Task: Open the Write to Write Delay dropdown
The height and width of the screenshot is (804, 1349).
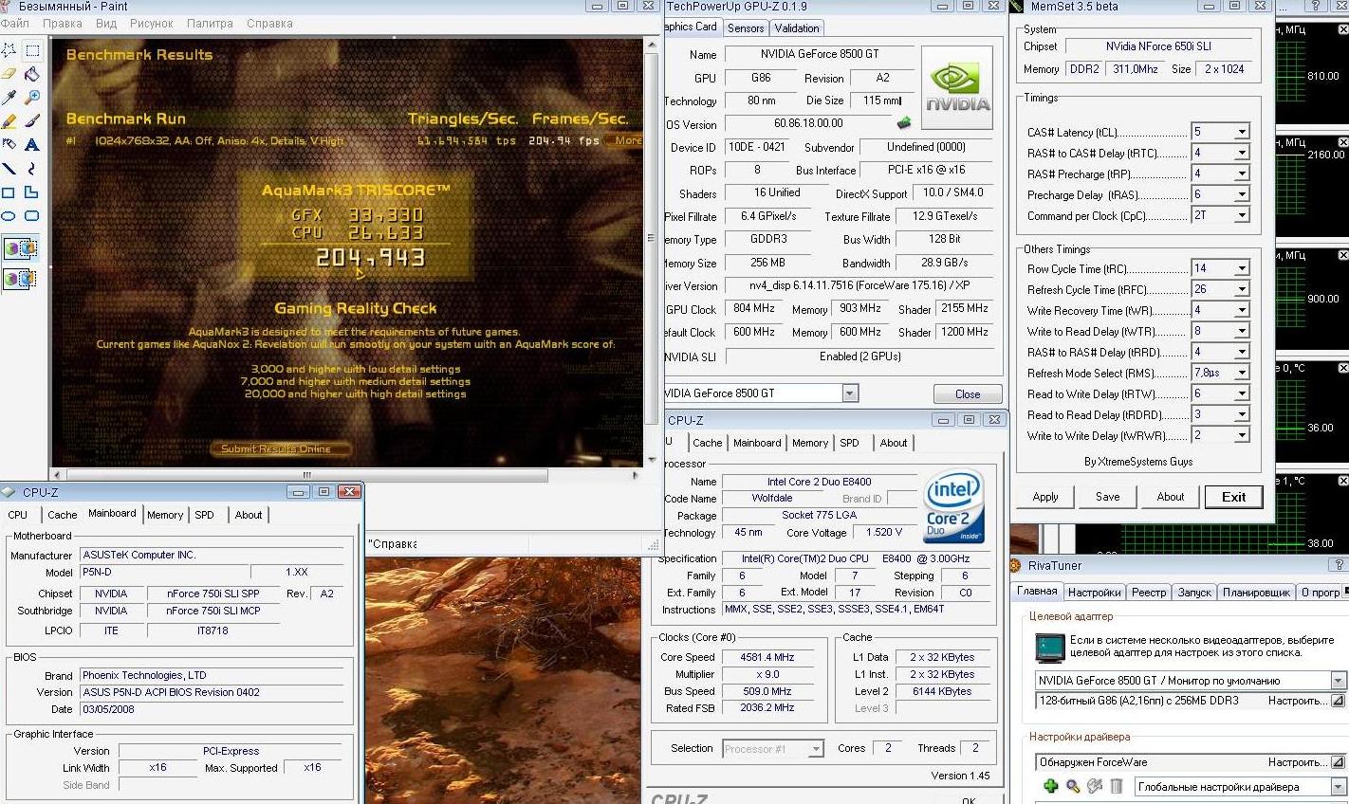Action: pos(1241,435)
